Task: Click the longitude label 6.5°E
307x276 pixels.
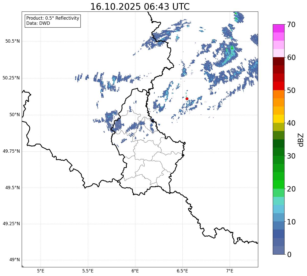Action: [182, 271]
